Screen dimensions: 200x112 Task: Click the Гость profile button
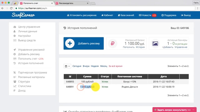click(x=196, y=3)
